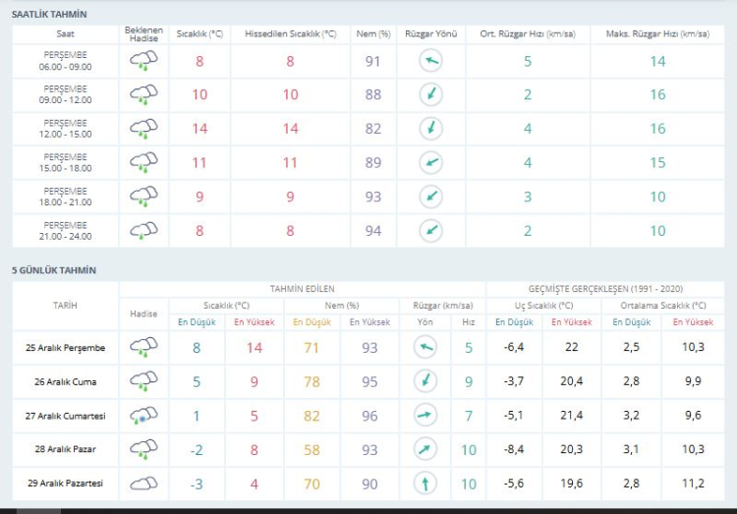Click the wind arrow for 28 Aralık Pazar
The width and height of the screenshot is (737, 514).
[425, 450]
